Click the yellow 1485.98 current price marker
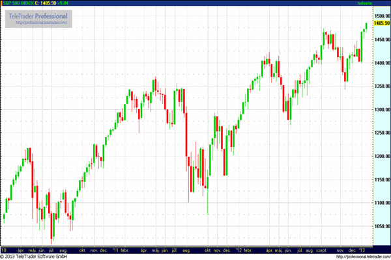The height and width of the screenshot is (260, 391). (x=381, y=23)
